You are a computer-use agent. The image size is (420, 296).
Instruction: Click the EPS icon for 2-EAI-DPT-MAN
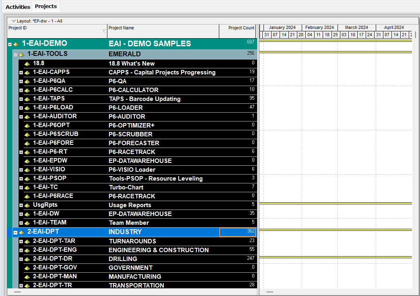click(x=27, y=277)
